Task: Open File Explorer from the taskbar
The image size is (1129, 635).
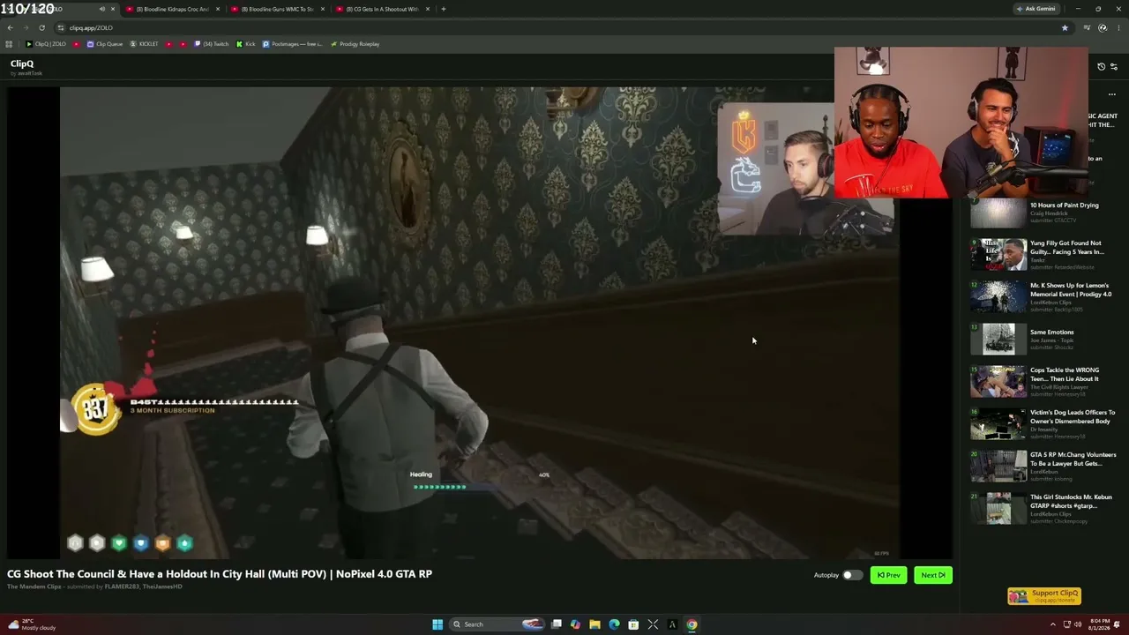Action: (595, 624)
